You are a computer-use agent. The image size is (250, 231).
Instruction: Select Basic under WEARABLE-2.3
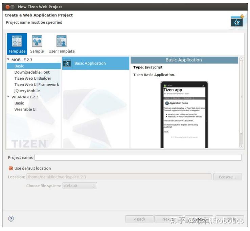click(x=19, y=103)
